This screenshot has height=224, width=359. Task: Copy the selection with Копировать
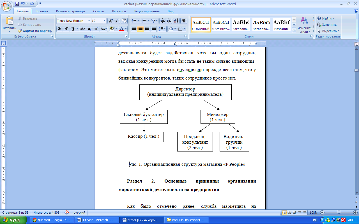[29, 25]
